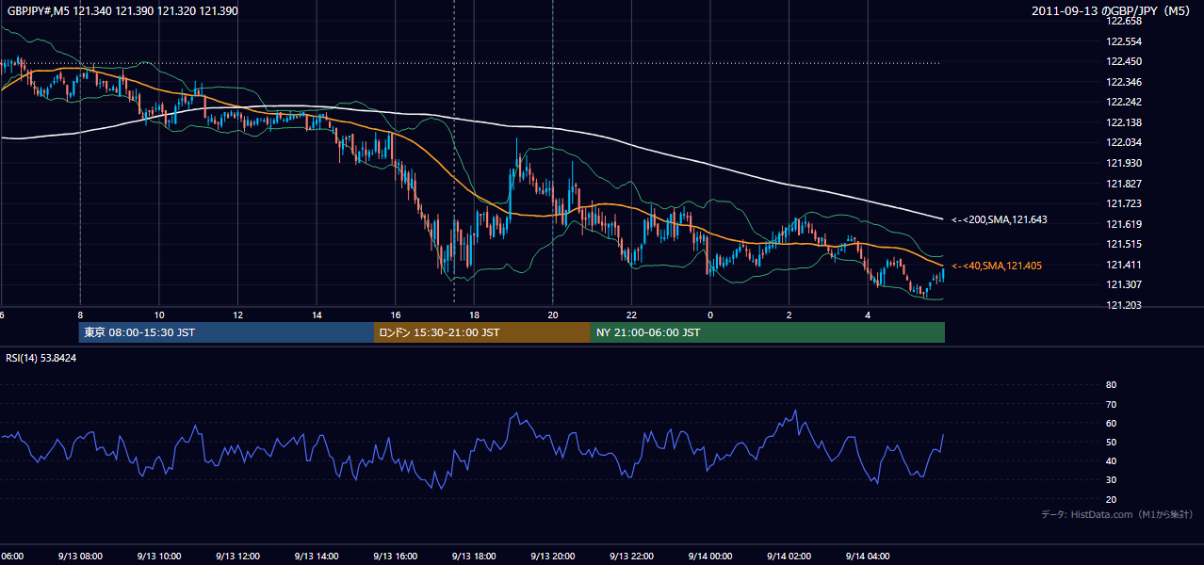Click the London 15:30-21:00 JST session bar
1204x565 pixels.
click(x=482, y=332)
